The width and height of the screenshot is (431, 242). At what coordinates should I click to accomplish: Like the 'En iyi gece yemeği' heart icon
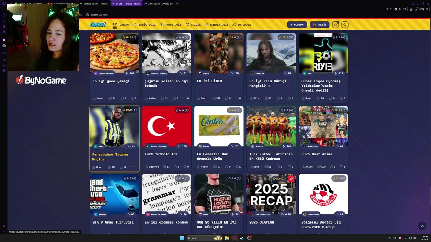132,98
